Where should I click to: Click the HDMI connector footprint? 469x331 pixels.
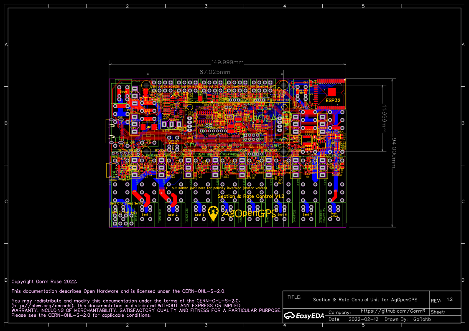pos(120,117)
